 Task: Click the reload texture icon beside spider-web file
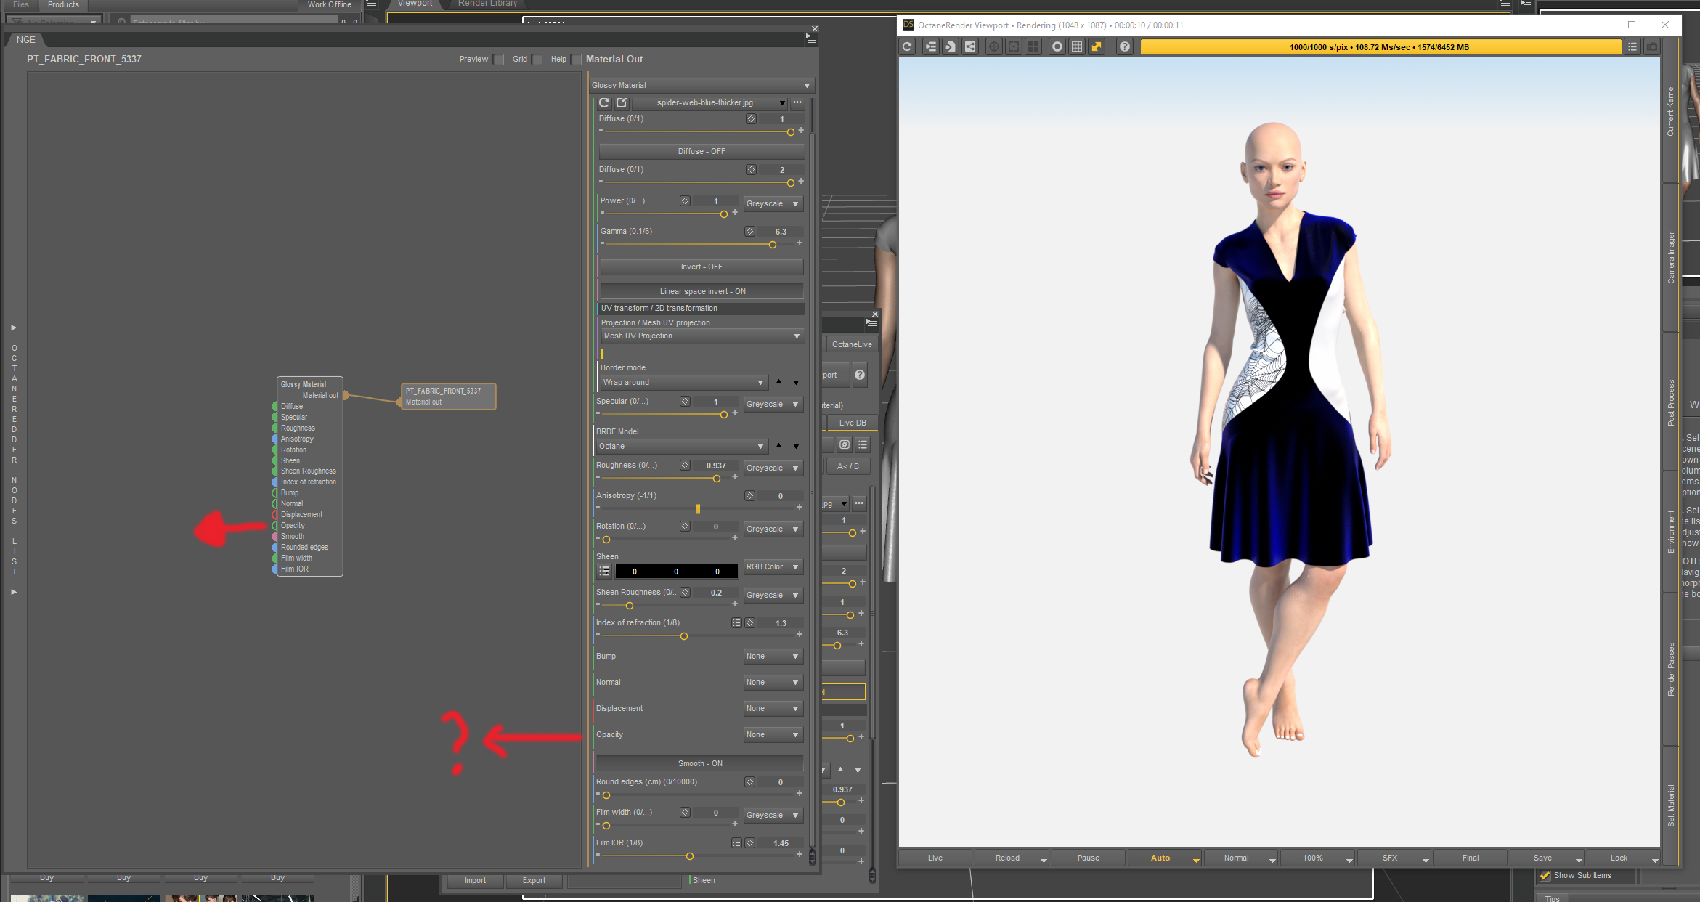coord(604,103)
